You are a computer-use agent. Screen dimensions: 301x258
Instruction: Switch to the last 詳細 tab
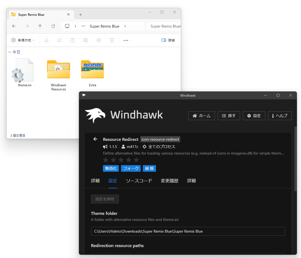pos(191,181)
